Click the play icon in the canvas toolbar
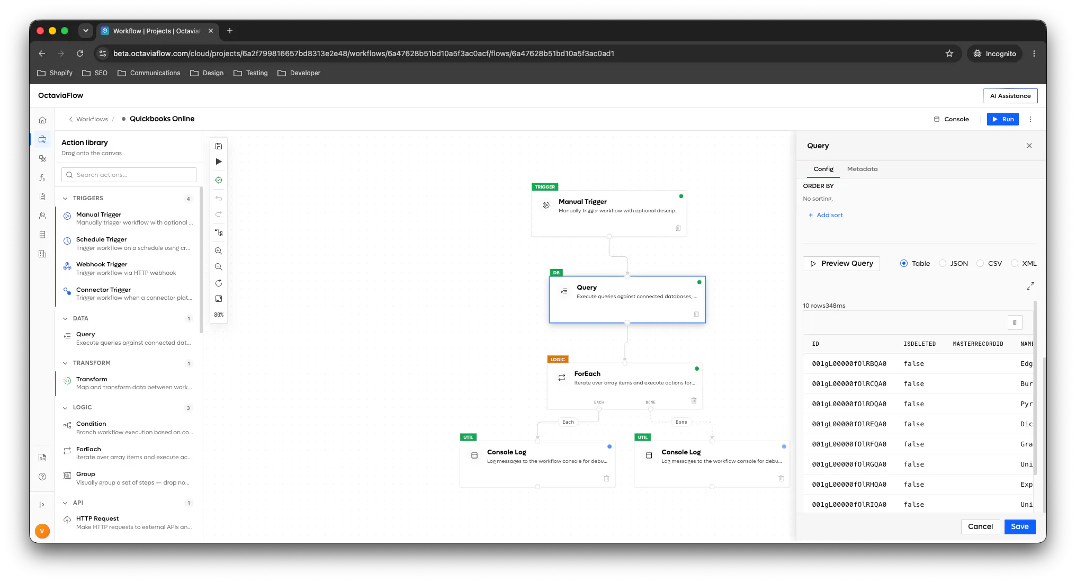The width and height of the screenshot is (1076, 582). 219,162
